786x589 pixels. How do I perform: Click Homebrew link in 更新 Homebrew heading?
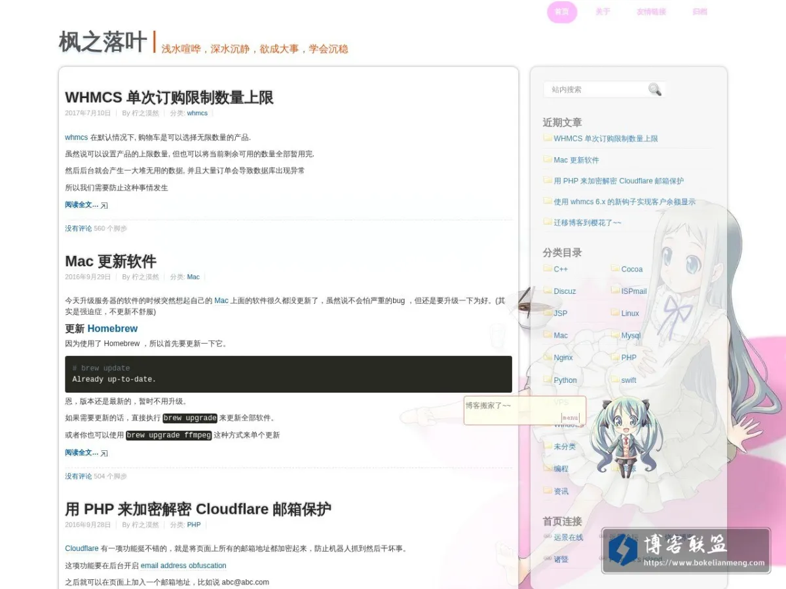coord(113,329)
